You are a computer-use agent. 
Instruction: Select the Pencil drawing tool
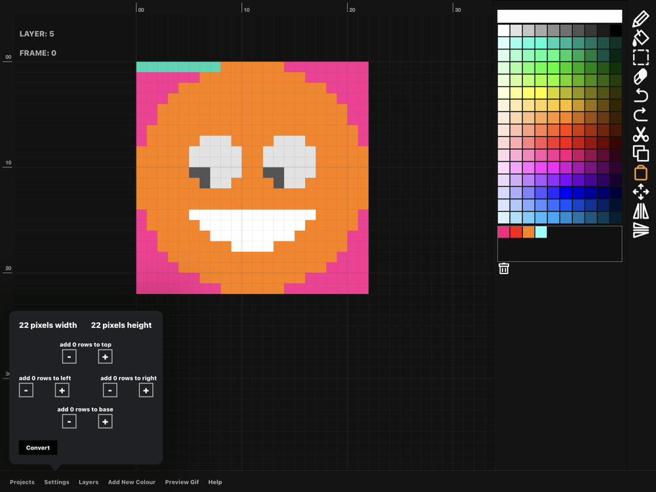click(640, 19)
